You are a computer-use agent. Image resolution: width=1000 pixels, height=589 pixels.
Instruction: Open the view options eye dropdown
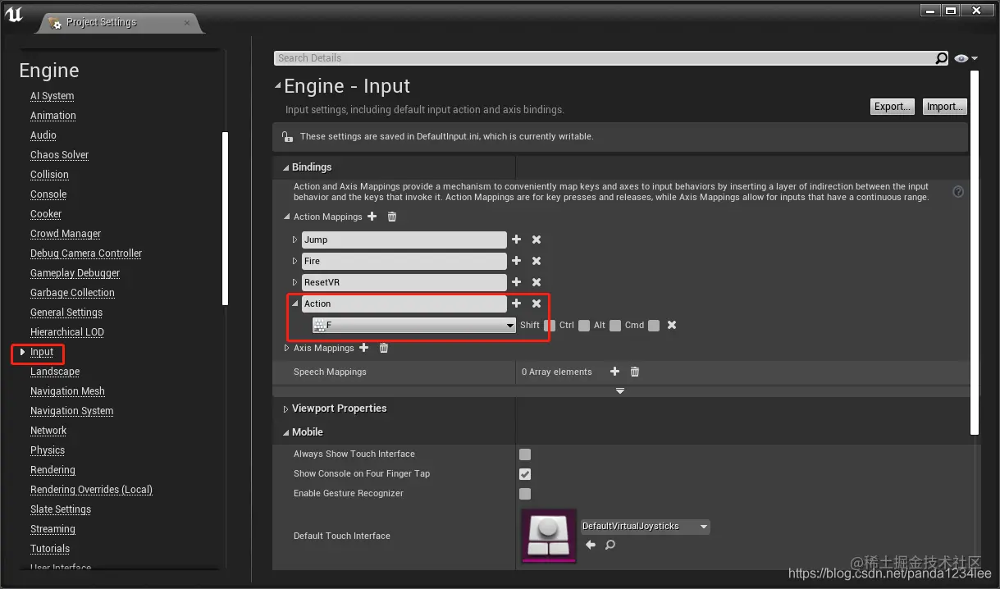(x=966, y=58)
